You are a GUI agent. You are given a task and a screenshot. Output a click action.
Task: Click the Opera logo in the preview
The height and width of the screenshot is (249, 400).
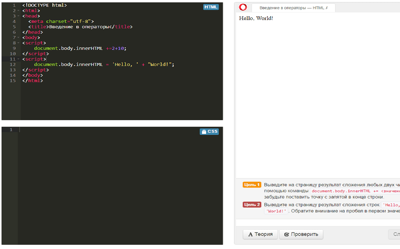pyautogui.click(x=243, y=8)
